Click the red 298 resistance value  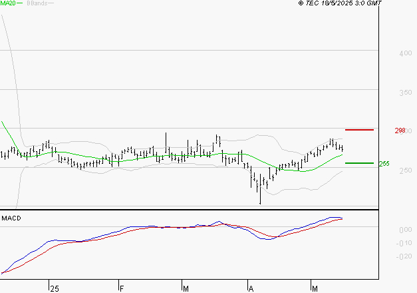click(400, 131)
